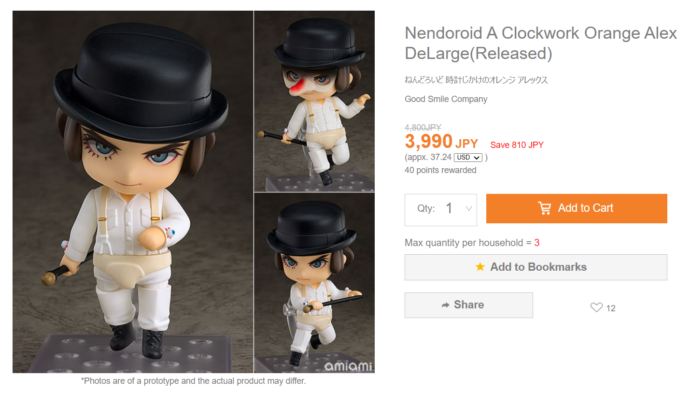The image size is (691, 393).
Task: Click the yellow bookmark star icon
Action: tap(480, 267)
